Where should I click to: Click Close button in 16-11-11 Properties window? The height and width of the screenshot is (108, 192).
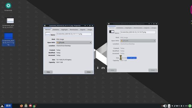89,72
